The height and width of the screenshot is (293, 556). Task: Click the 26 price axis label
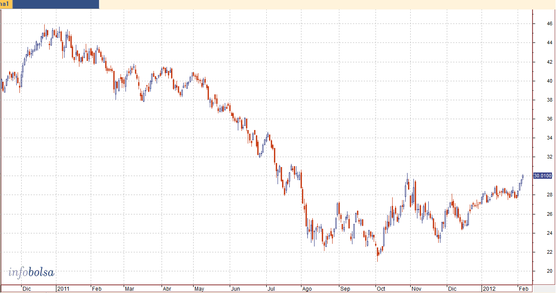click(550, 214)
